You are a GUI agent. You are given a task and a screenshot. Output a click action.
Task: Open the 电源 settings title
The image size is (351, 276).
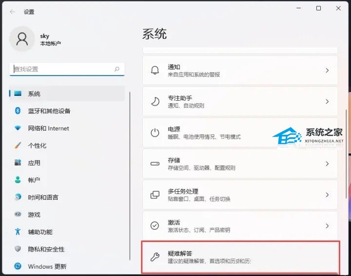coord(174,129)
